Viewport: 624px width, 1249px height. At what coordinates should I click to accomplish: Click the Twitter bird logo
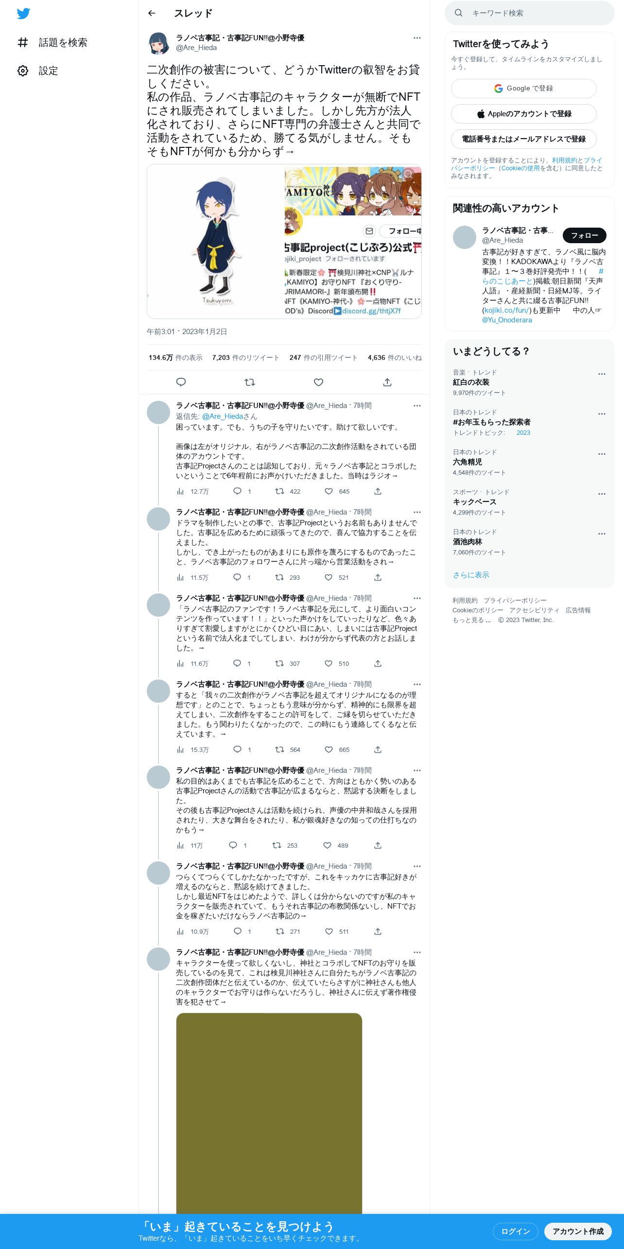pyautogui.click(x=23, y=14)
